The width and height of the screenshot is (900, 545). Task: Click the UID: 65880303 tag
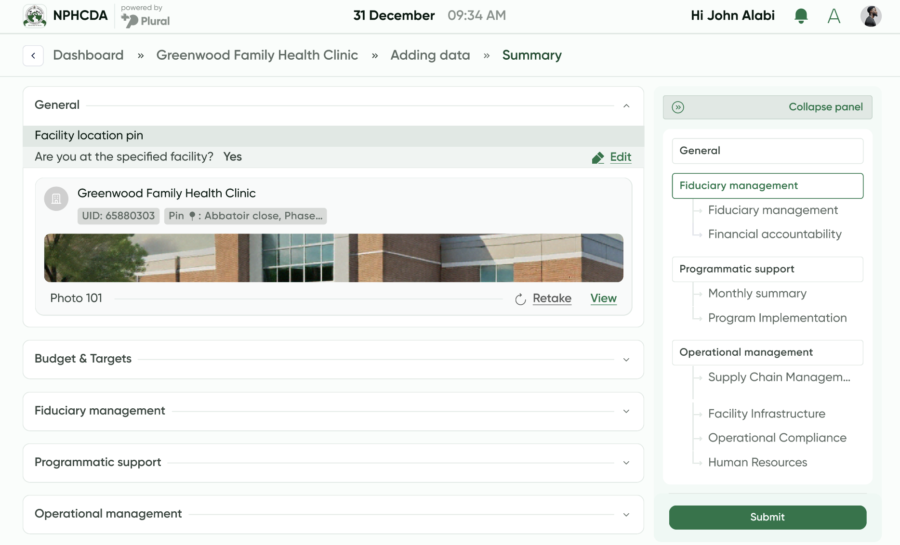[118, 216]
